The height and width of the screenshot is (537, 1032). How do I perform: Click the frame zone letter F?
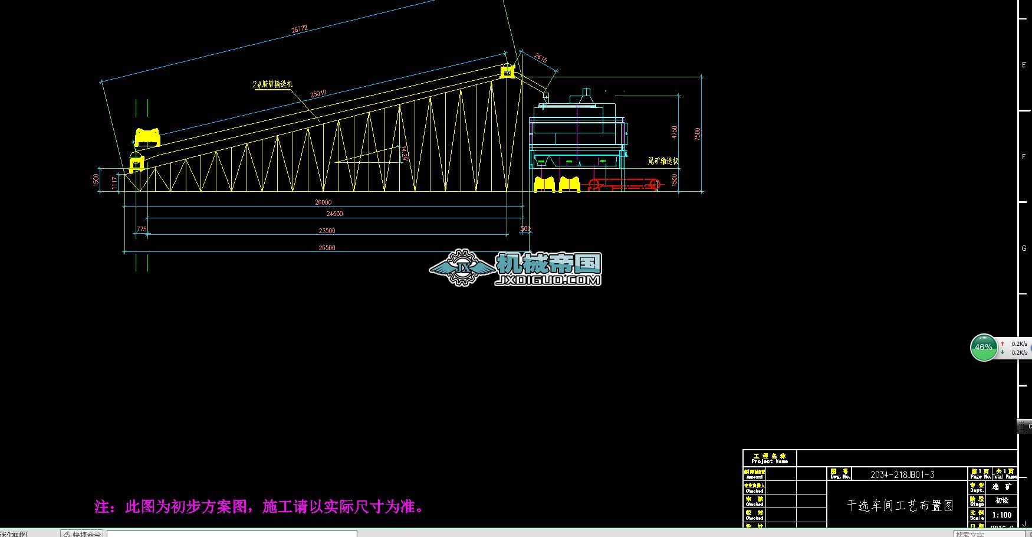pyautogui.click(x=1024, y=156)
